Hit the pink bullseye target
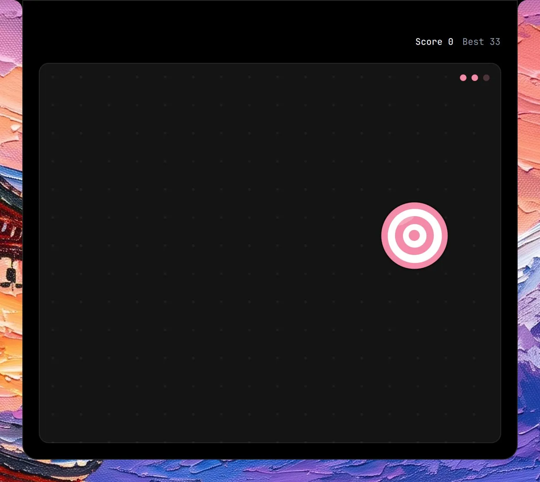The image size is (540, 482). pyautogui.click(x=414, y=236)
